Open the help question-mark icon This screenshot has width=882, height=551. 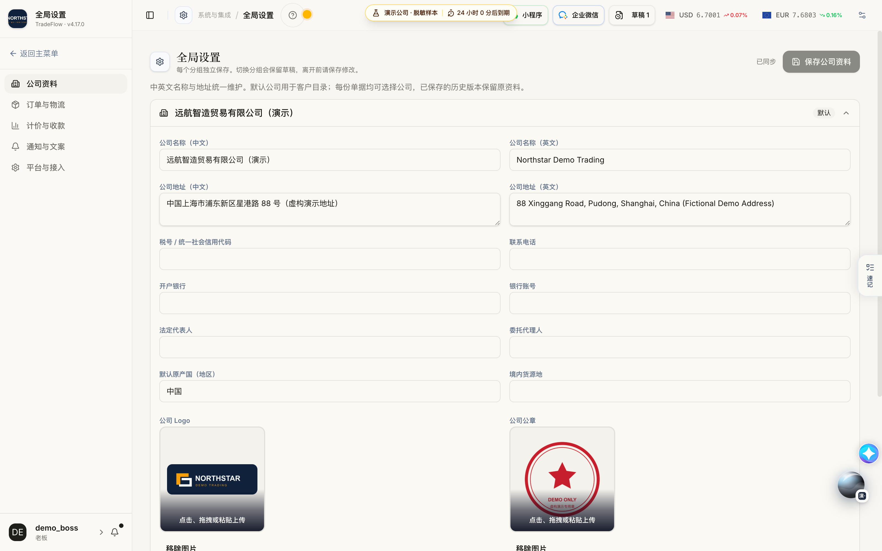click(292, 15)
